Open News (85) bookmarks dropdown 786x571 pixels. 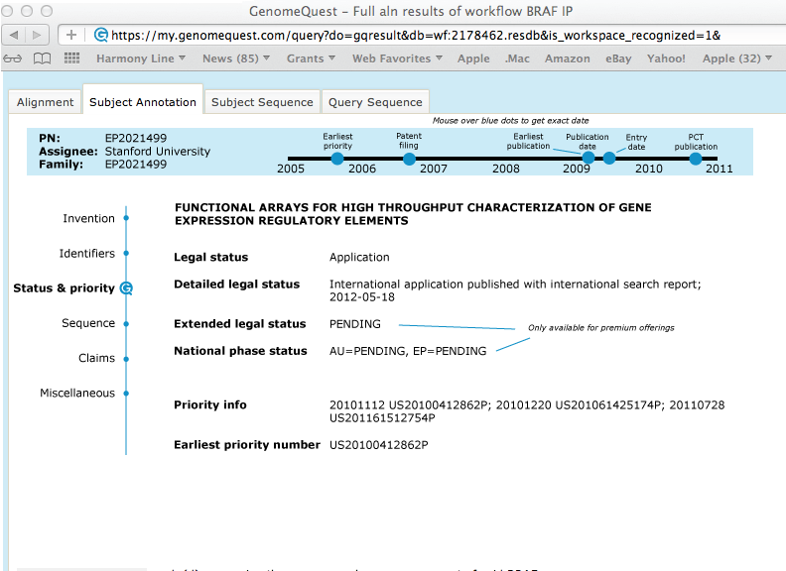[x=236, y=58]
